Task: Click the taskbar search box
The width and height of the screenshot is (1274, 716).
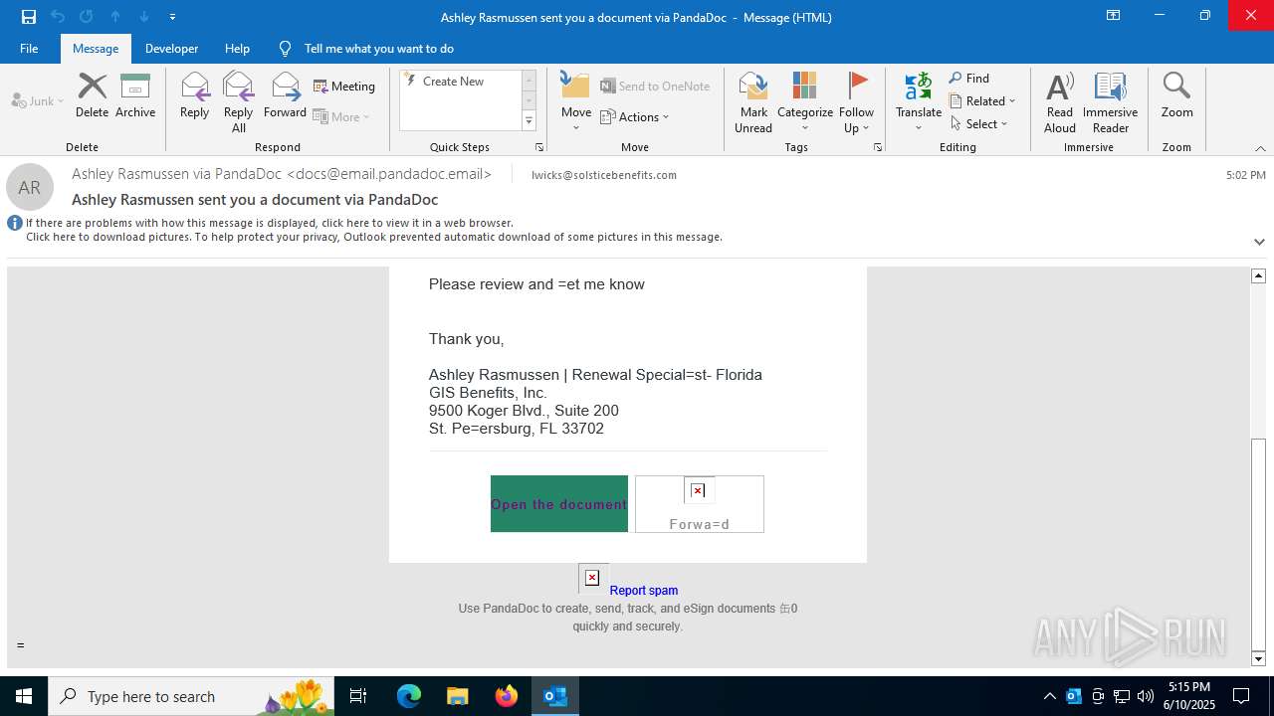Action: (x=191, y=696)
